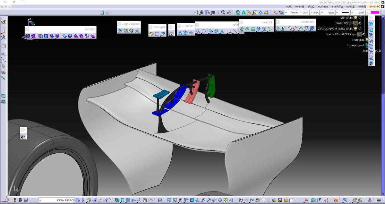The image size is (385, 204).
Task: Click the Rectangular Pattern icon in Réplicat toolbar
Action: [157, 34]
